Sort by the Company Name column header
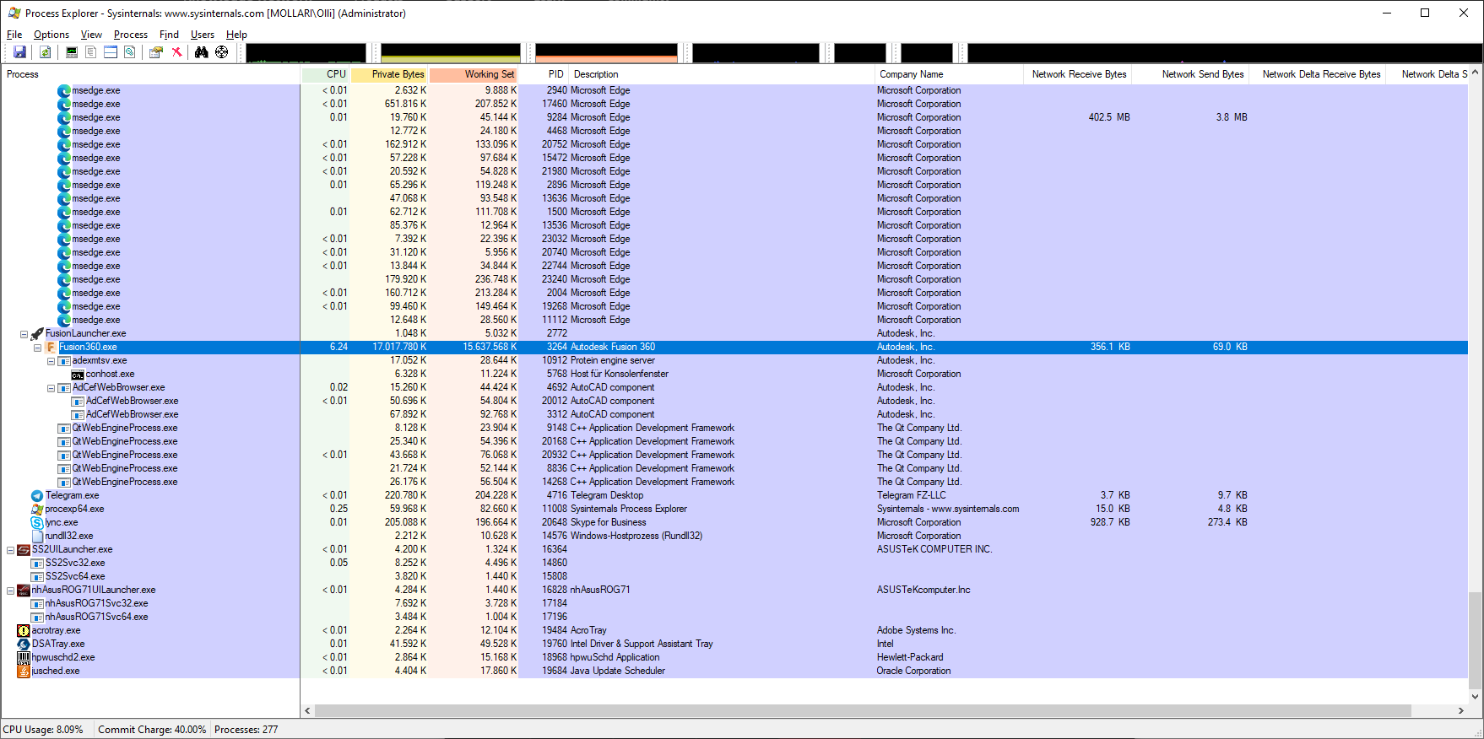This screenshot has width=1484, height=739. point(949,74)
